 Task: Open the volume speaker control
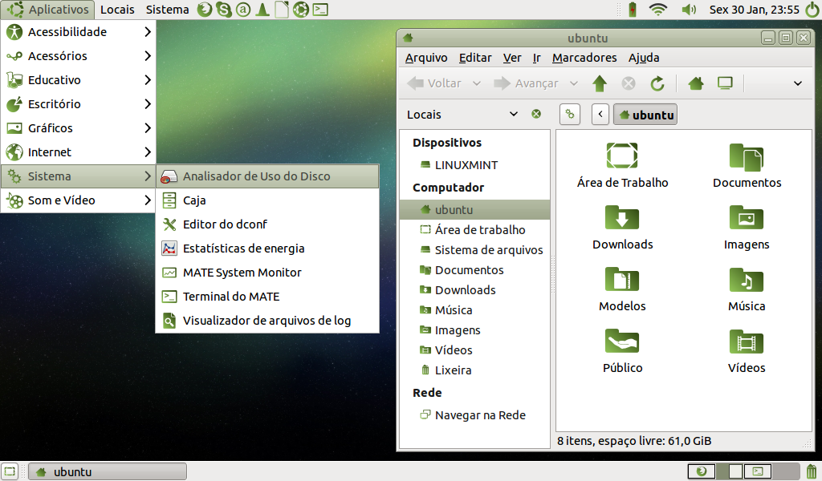pos(688,10)
